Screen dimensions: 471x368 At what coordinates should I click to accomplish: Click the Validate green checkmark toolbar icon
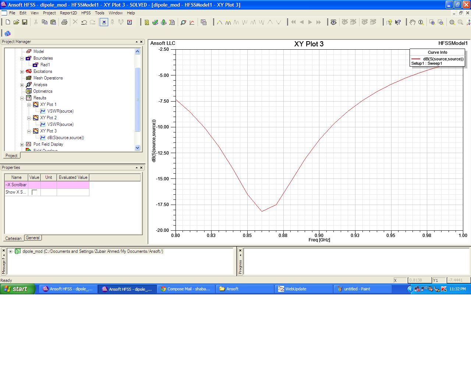(x=155, y=22)
